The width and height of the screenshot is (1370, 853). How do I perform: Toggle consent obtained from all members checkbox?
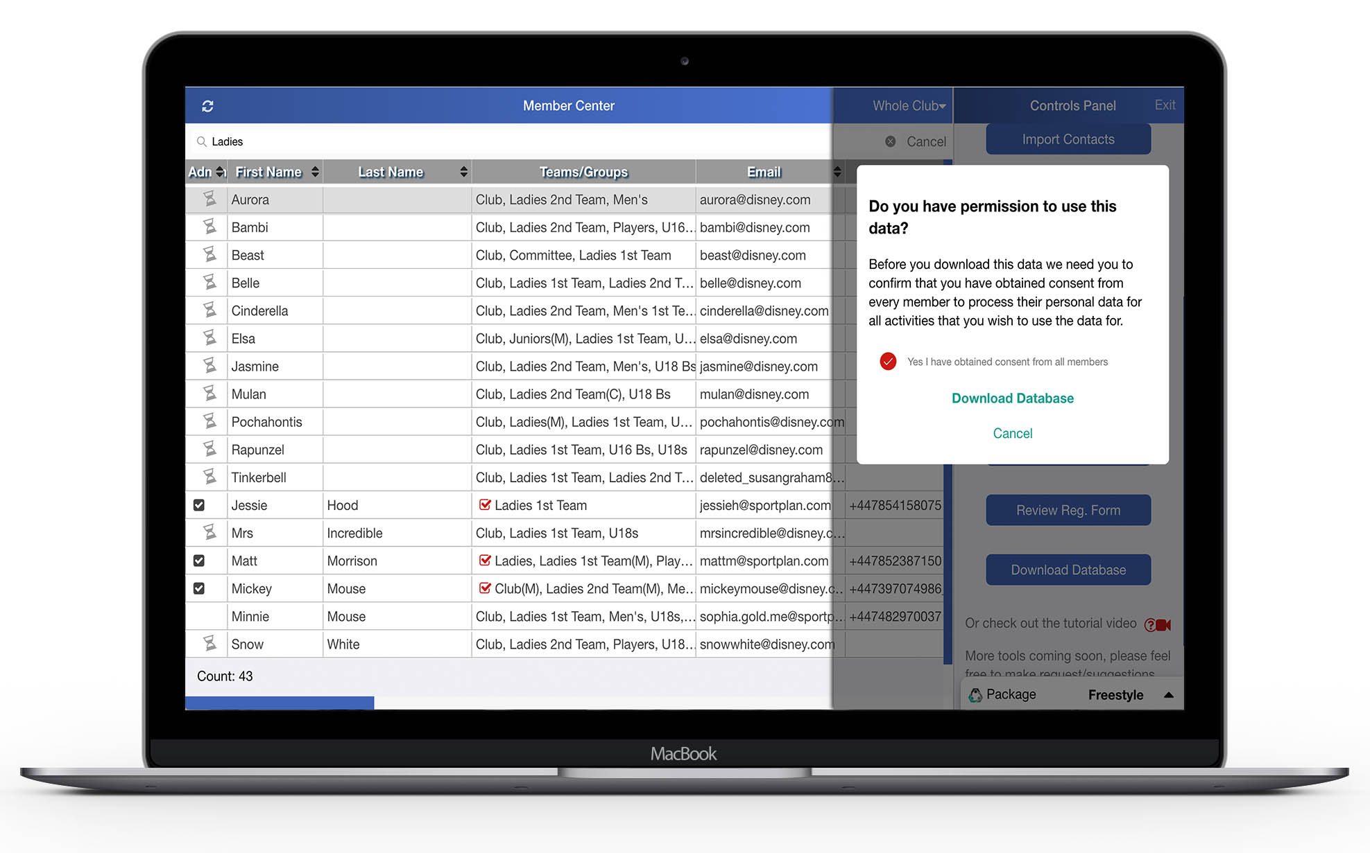click(x=888, y=362)
